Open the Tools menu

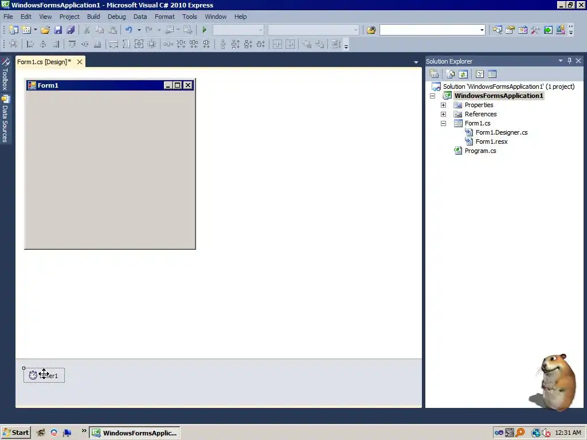(x=189, y=17)
